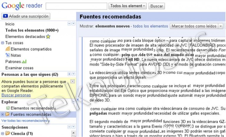Open the navigation section options dropdown arrow

(x=74, y=24)
